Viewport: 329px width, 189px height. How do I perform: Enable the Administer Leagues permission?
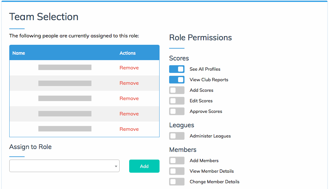[177, 136]
